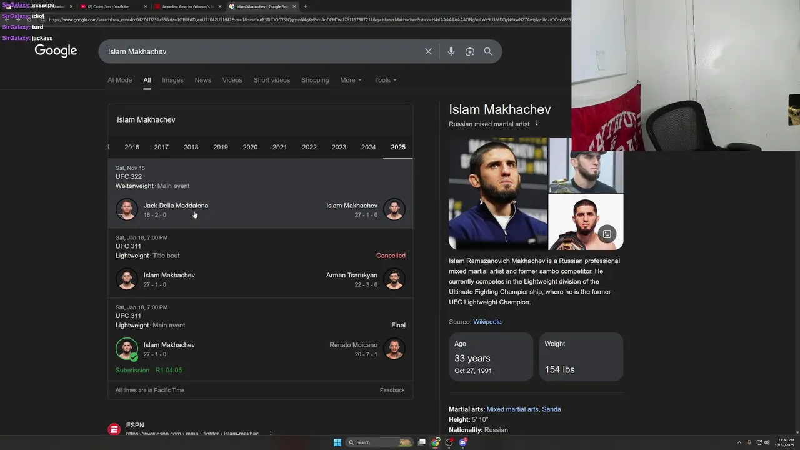
Task: Select 2023 in fight year selector
Action: (x=339, y=147)
